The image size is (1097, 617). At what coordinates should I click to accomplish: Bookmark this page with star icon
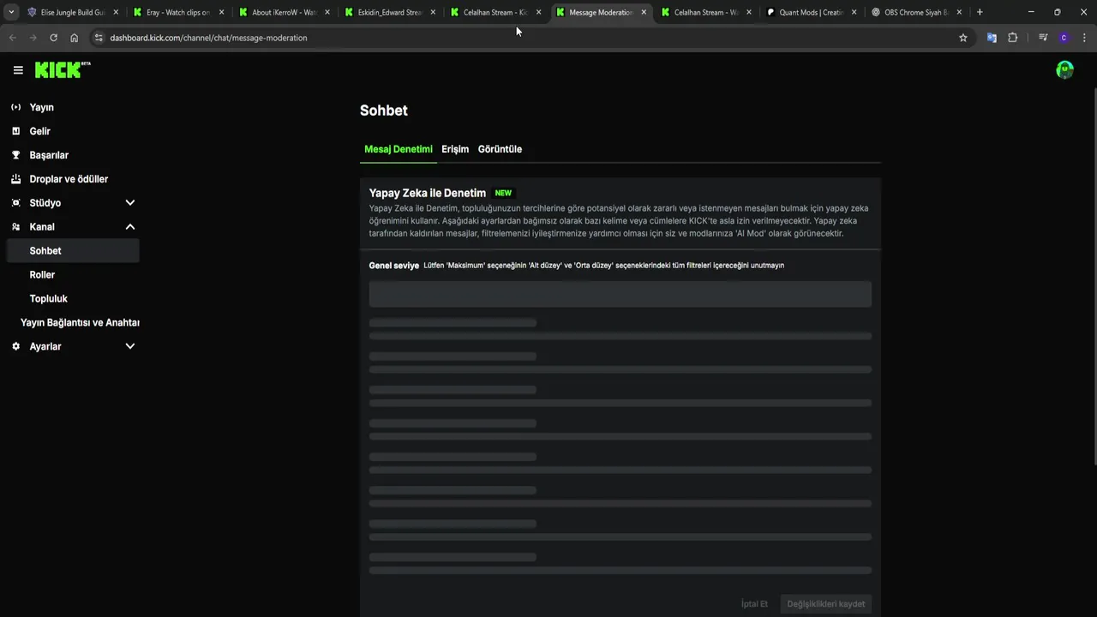point(963,38)
